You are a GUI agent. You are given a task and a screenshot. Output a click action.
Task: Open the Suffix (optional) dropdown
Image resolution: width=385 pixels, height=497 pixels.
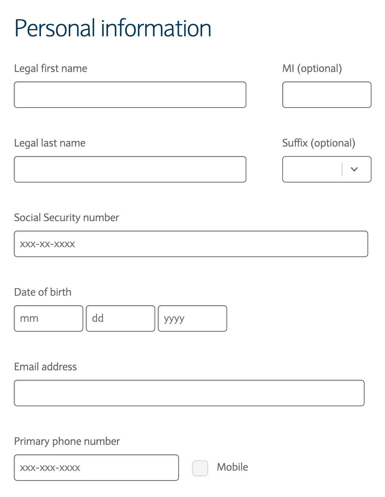click(x=327, y=169)
